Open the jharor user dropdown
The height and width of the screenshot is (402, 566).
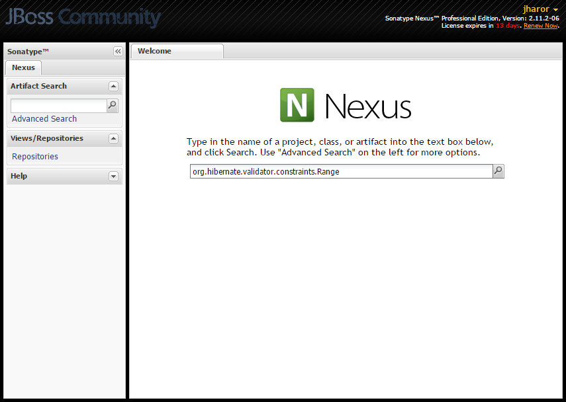(x=540, y=9)
